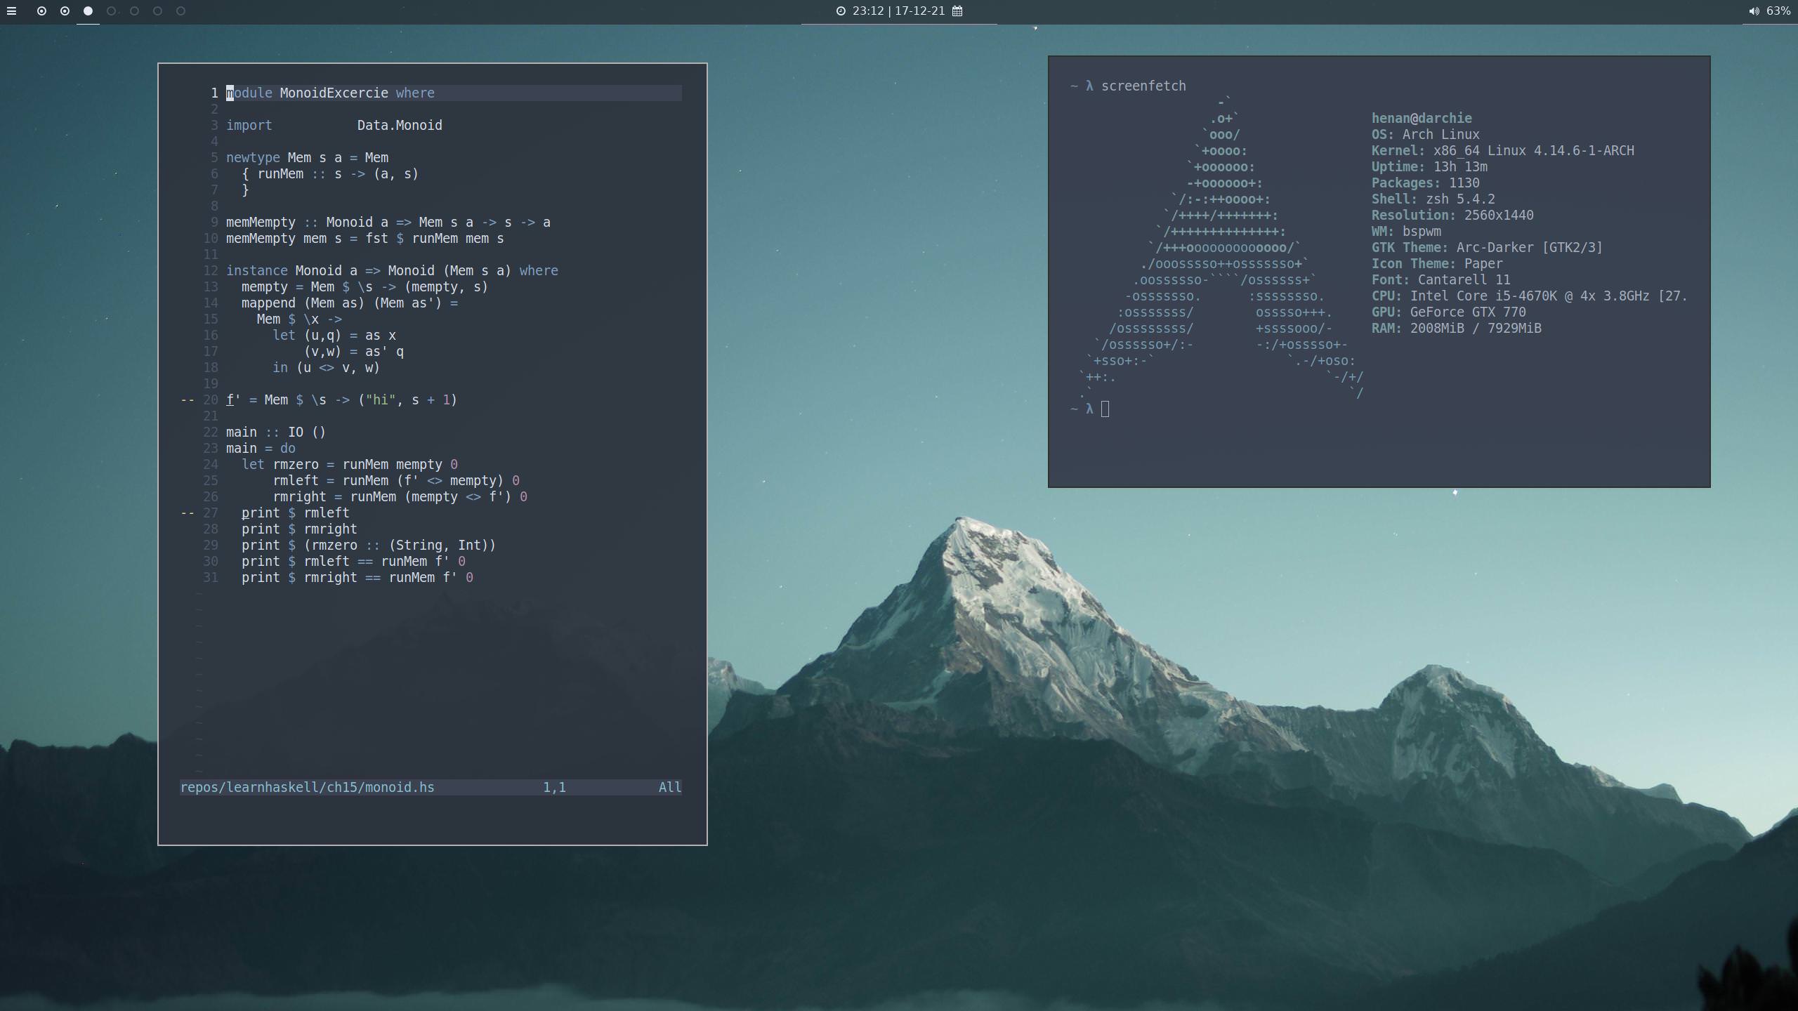
Task: Click the 'main = do' line
Action: pyautogui.click(x=261, y=448)
